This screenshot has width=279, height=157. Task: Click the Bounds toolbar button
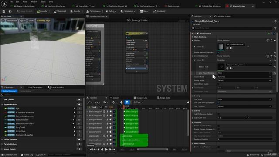pos(75,11)
